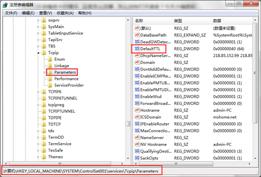Select the TermService folder icon
Image resolution: width=261 pixels, height=177 pixels.
coord(44,144)
